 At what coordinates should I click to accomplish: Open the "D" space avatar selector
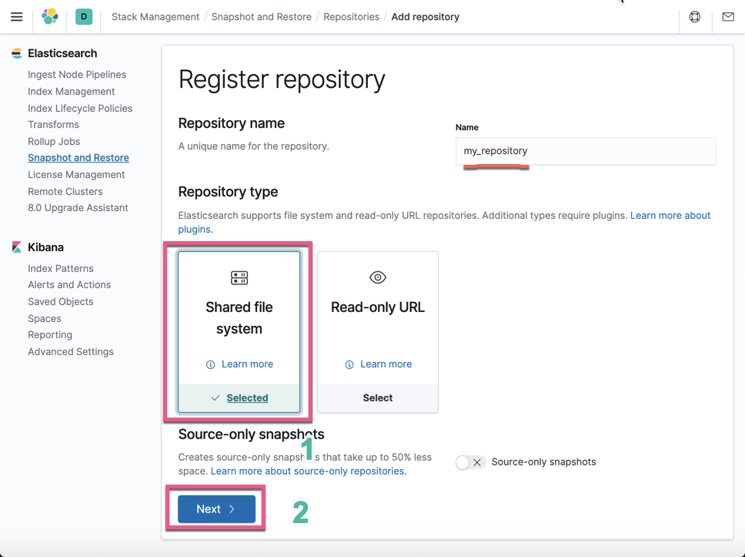(84, 16)
